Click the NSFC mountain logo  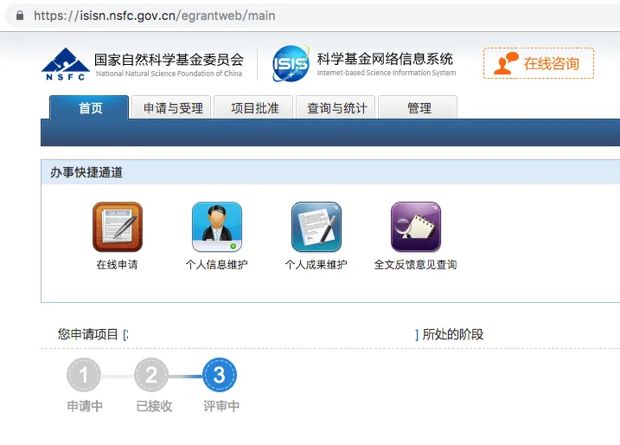click(65, 64)
